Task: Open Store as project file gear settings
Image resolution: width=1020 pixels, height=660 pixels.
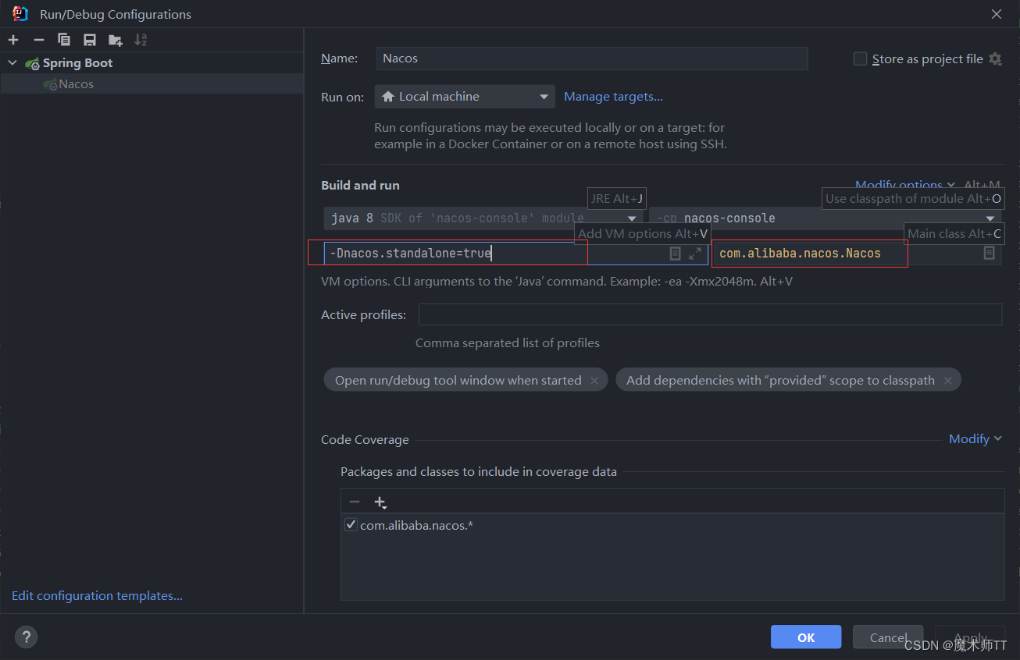Action: [x=995, y=59]
